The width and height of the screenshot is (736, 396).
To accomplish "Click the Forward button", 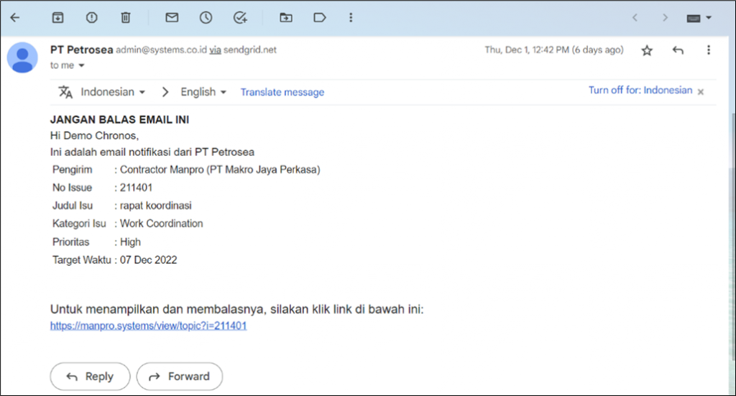I will (x=179, y=377).
